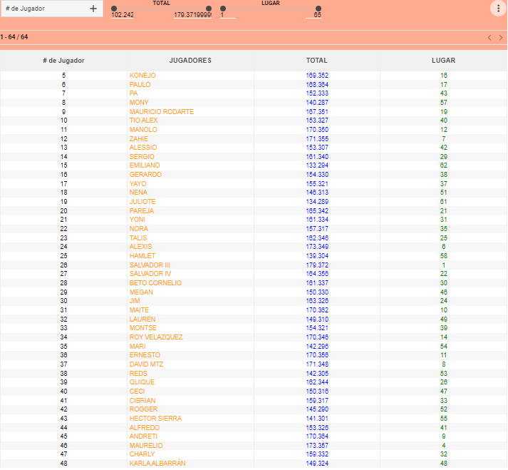The image size is (508, 470).
Task: Select player name ZAHIE
Action: [139, 139]
